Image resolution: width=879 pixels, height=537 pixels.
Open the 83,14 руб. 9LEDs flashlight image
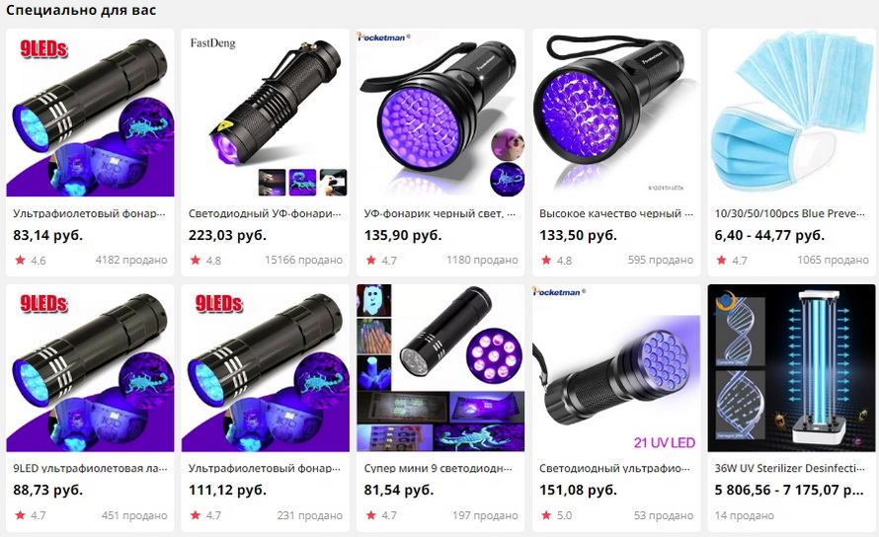coord(90,113)
